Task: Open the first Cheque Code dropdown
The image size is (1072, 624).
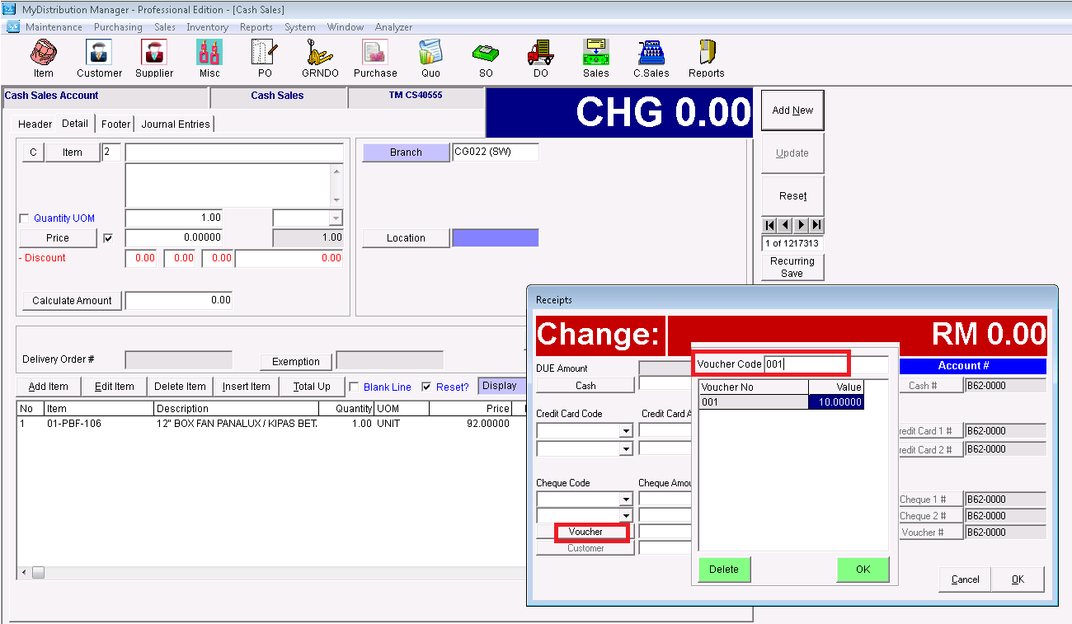Action: 626,500
